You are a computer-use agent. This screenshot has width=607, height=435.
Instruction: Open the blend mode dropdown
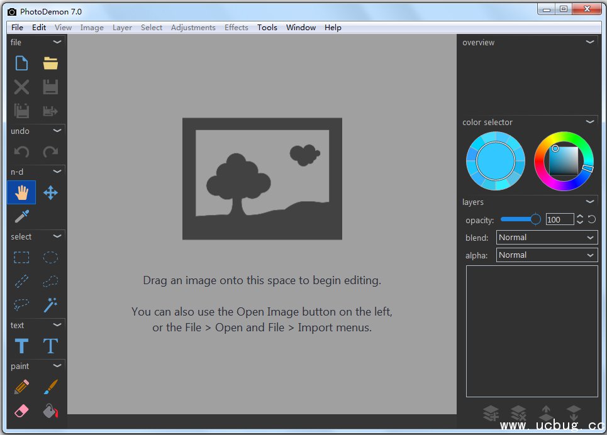tap(546, 238)
